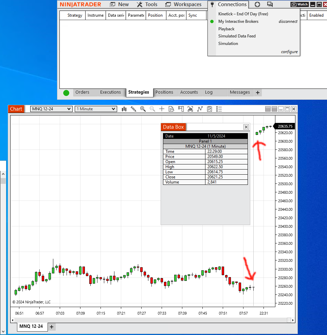
Task: Select the Simulation connection
Action: coord(228,44)
